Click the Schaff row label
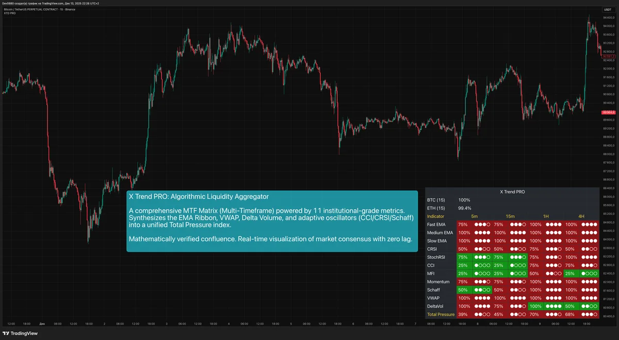619x340 pixels. (x=433, y=290)
